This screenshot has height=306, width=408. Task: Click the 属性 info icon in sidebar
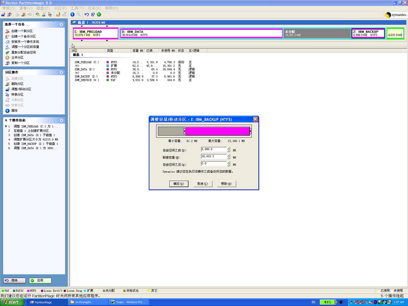pyautogui.click(x=7, y=111)
